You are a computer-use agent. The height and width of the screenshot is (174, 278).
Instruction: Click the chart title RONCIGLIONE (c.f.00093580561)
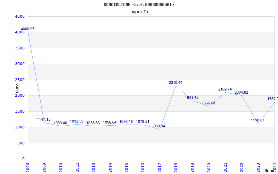(139, 5)
